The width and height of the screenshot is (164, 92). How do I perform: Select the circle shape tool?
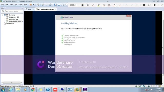tap(104, 5)
